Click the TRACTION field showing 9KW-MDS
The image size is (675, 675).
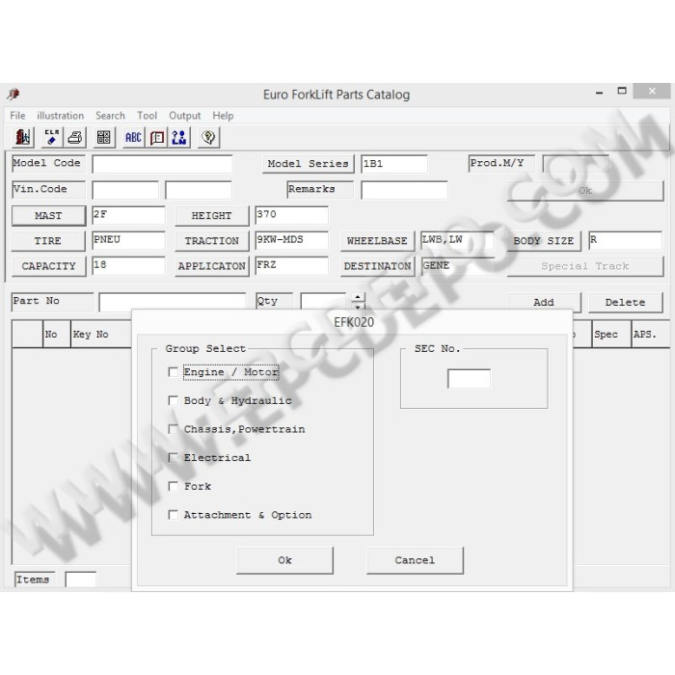coord(291,241)
